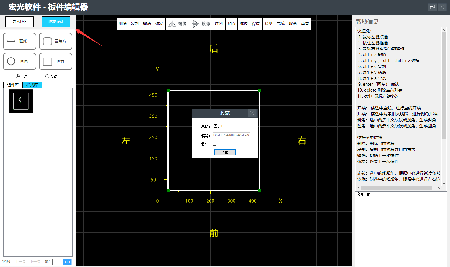This screenshot has height=267, width=450.
Task: Click the 减边 toolbar button
Action: click(244, 24)
